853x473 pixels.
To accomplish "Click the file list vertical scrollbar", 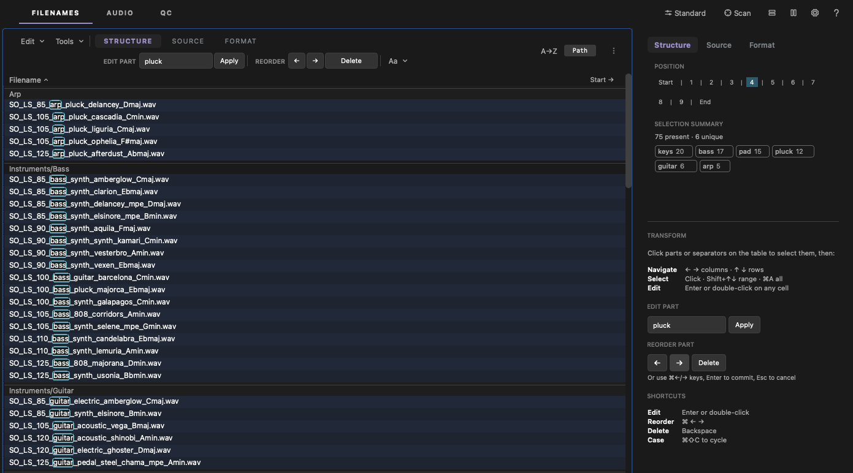I will click(x=628, y=131).
